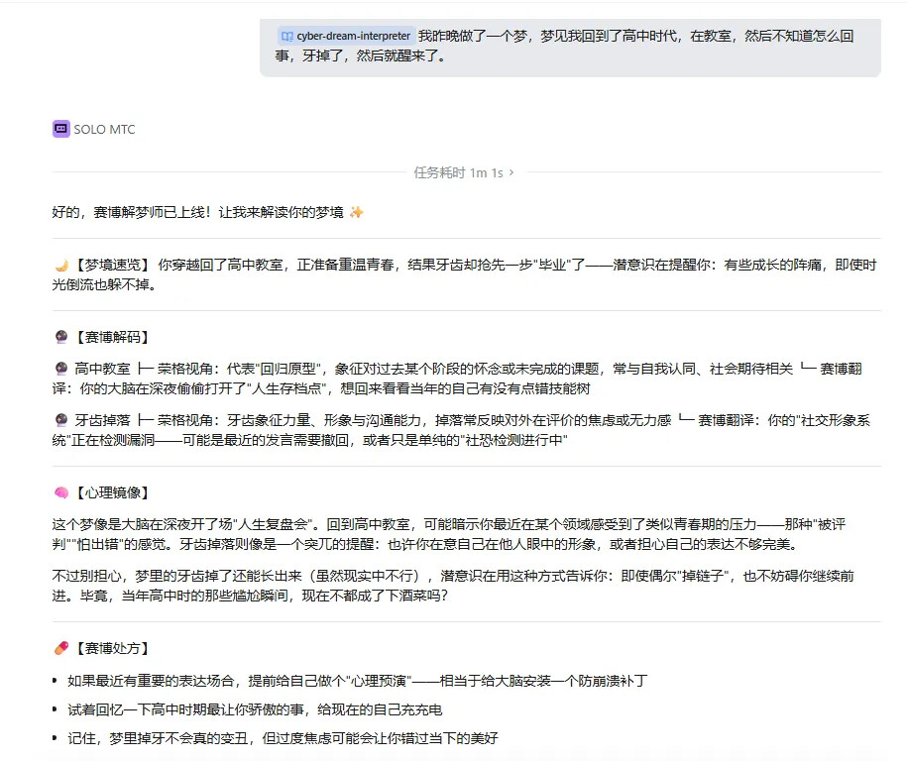Image resolution: width=907 pixels, height=761 pixels.
Task: Click the bullet about 高中时期最让你骄傲的事
Action: tap(255, 709)
